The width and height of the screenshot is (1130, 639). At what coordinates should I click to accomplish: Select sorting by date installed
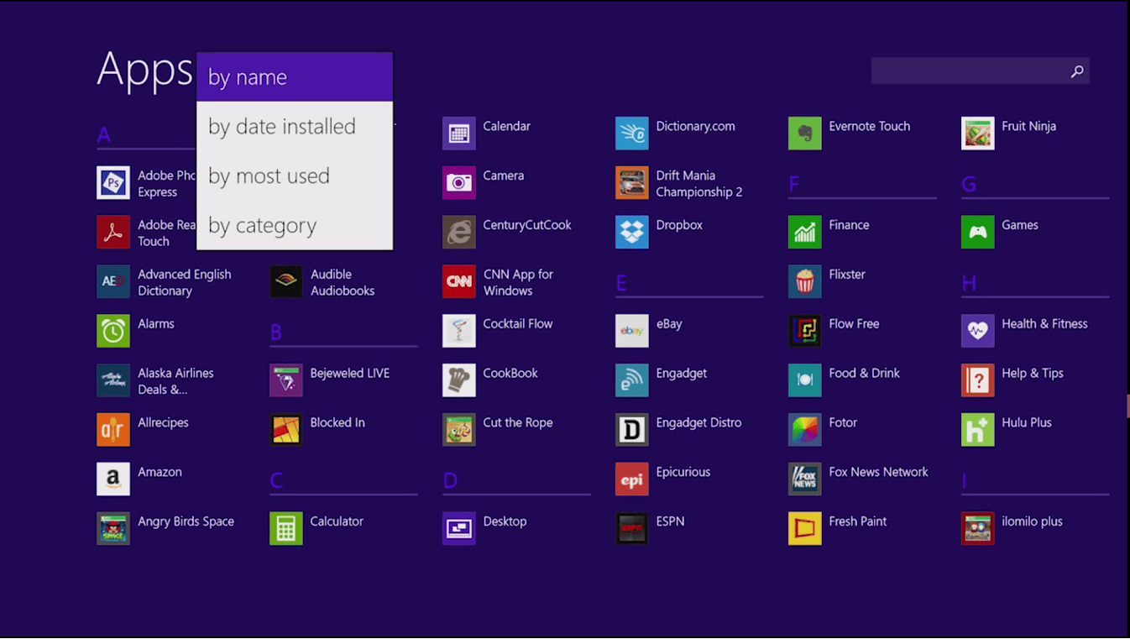(281, 126)
